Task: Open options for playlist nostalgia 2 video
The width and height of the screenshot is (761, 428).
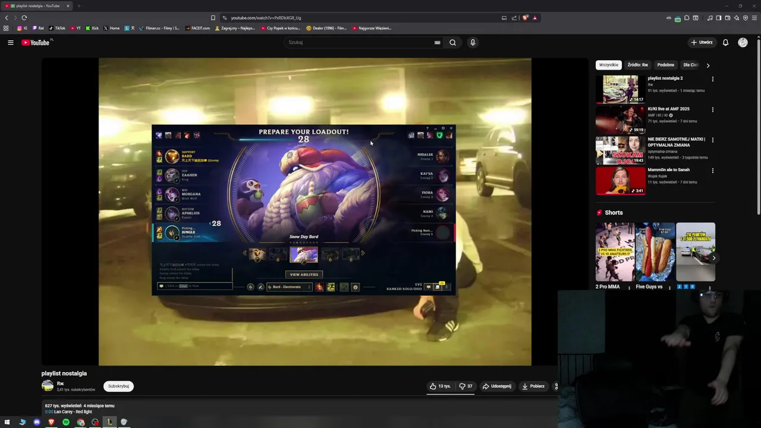Action: (x=712, y=79)
